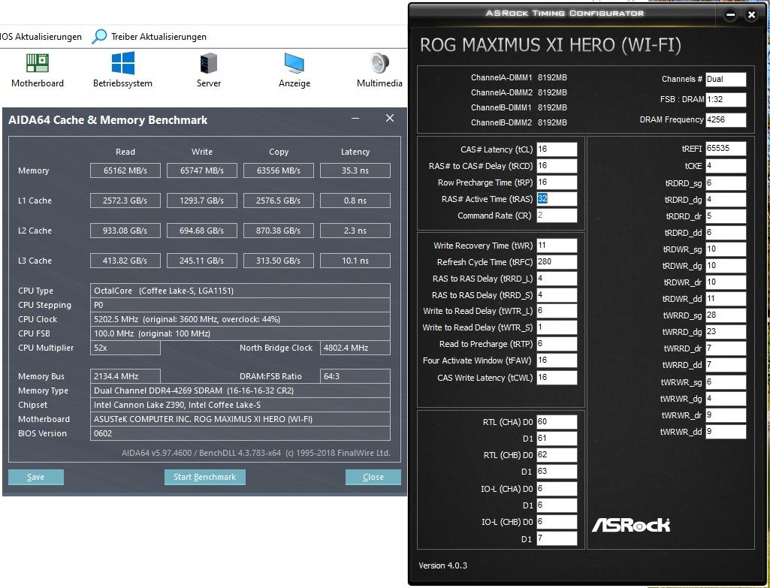This screenshot has width=770, height=588.
Task: Click the Memory Write value 65747 MB/s
Action: [x=202, y=170]
